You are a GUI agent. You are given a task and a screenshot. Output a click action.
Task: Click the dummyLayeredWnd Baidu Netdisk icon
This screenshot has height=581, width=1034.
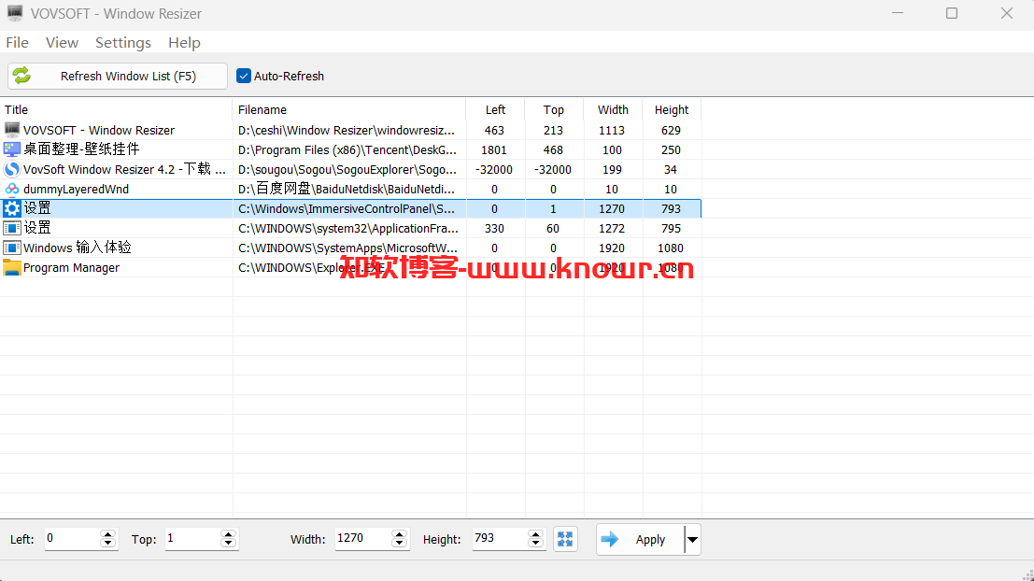click(12, 190)
